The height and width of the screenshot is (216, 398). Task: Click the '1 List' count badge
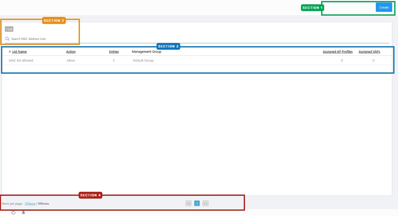9,29
